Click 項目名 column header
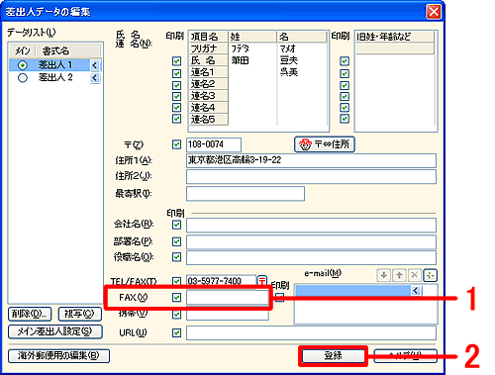Viewport: 495px width, 375px height. tap(208, 37)
